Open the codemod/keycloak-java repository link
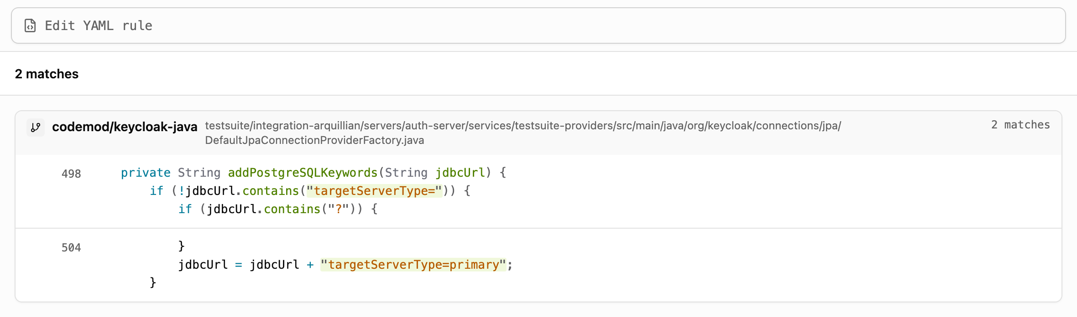Viewport: 1077px width, 317px height. pos(125,127)
